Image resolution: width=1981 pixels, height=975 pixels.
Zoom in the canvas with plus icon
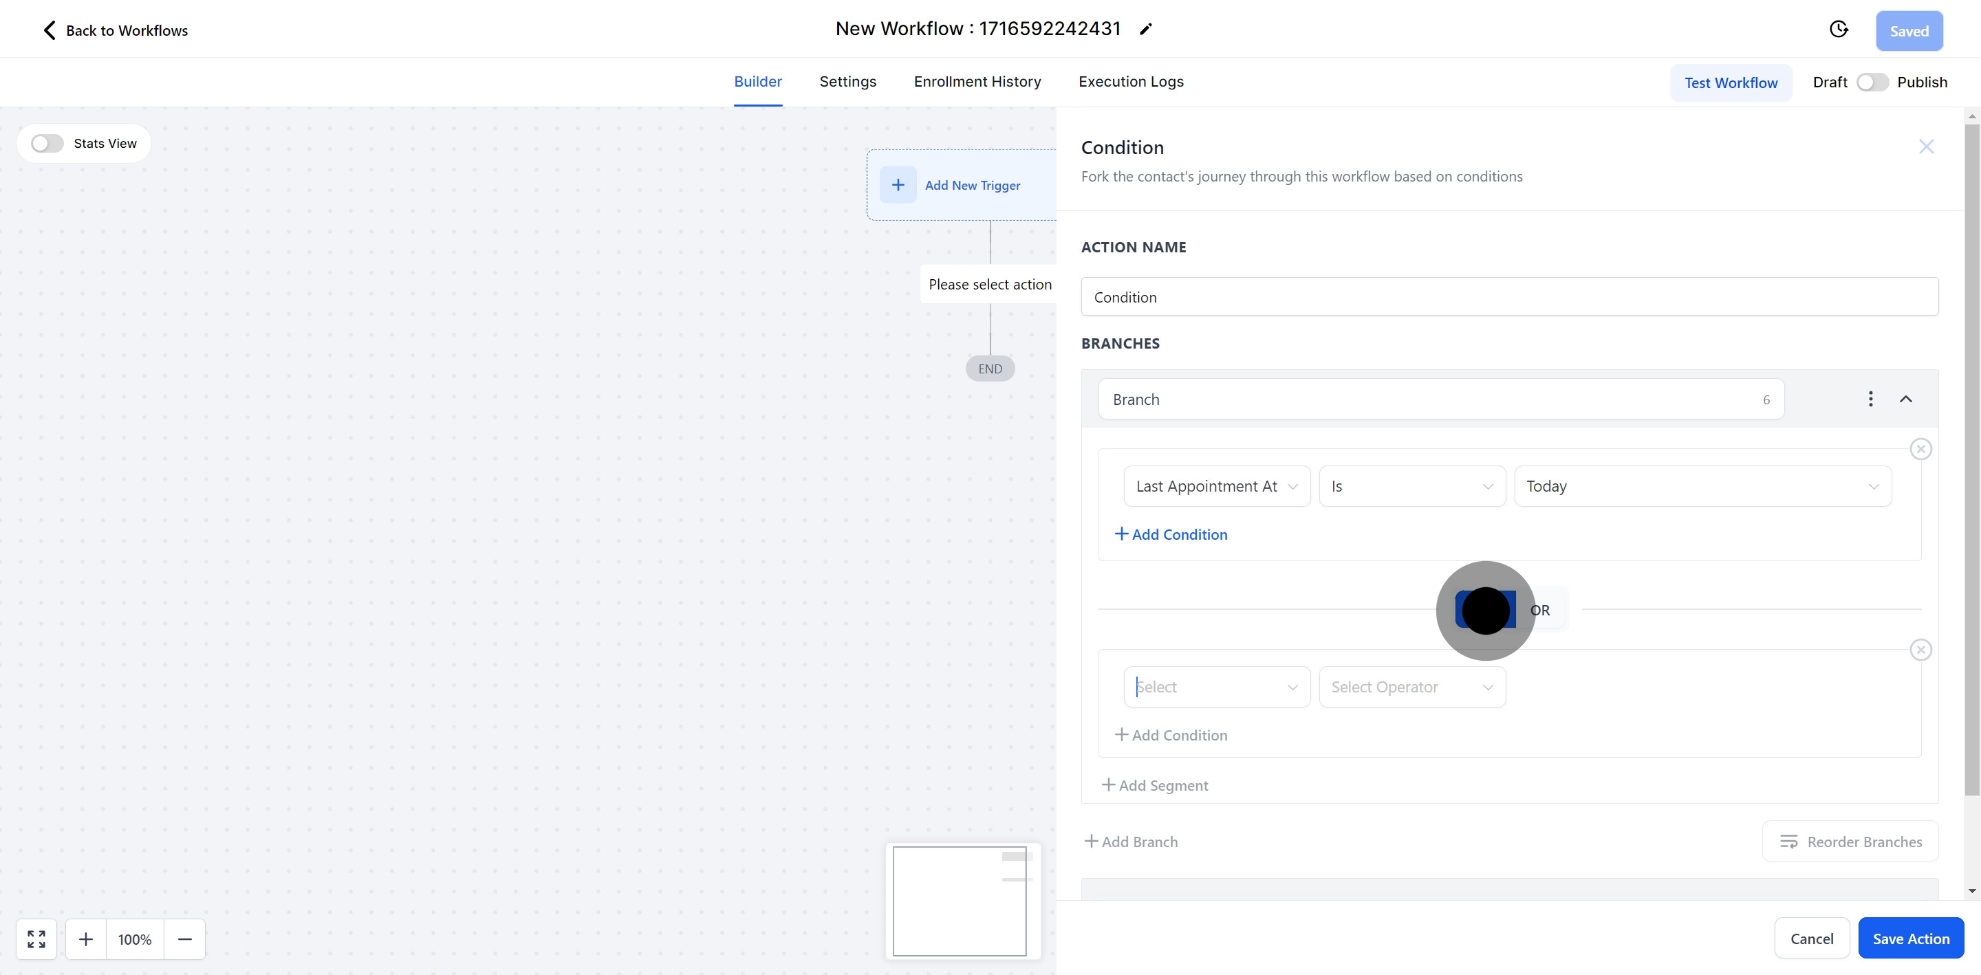pyautogui.click(x=86, y=939)
